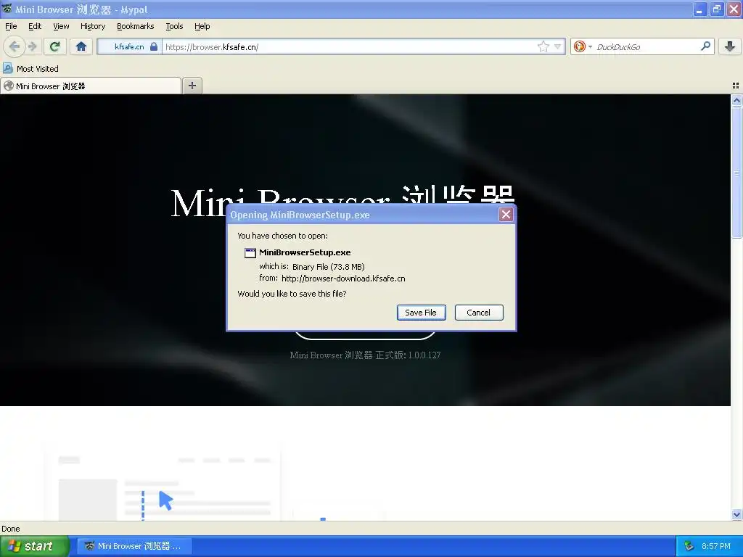Select the Mini Browser 浏览器 tab
The height and width of the screenshot is (557, 743).
(91, 86)
